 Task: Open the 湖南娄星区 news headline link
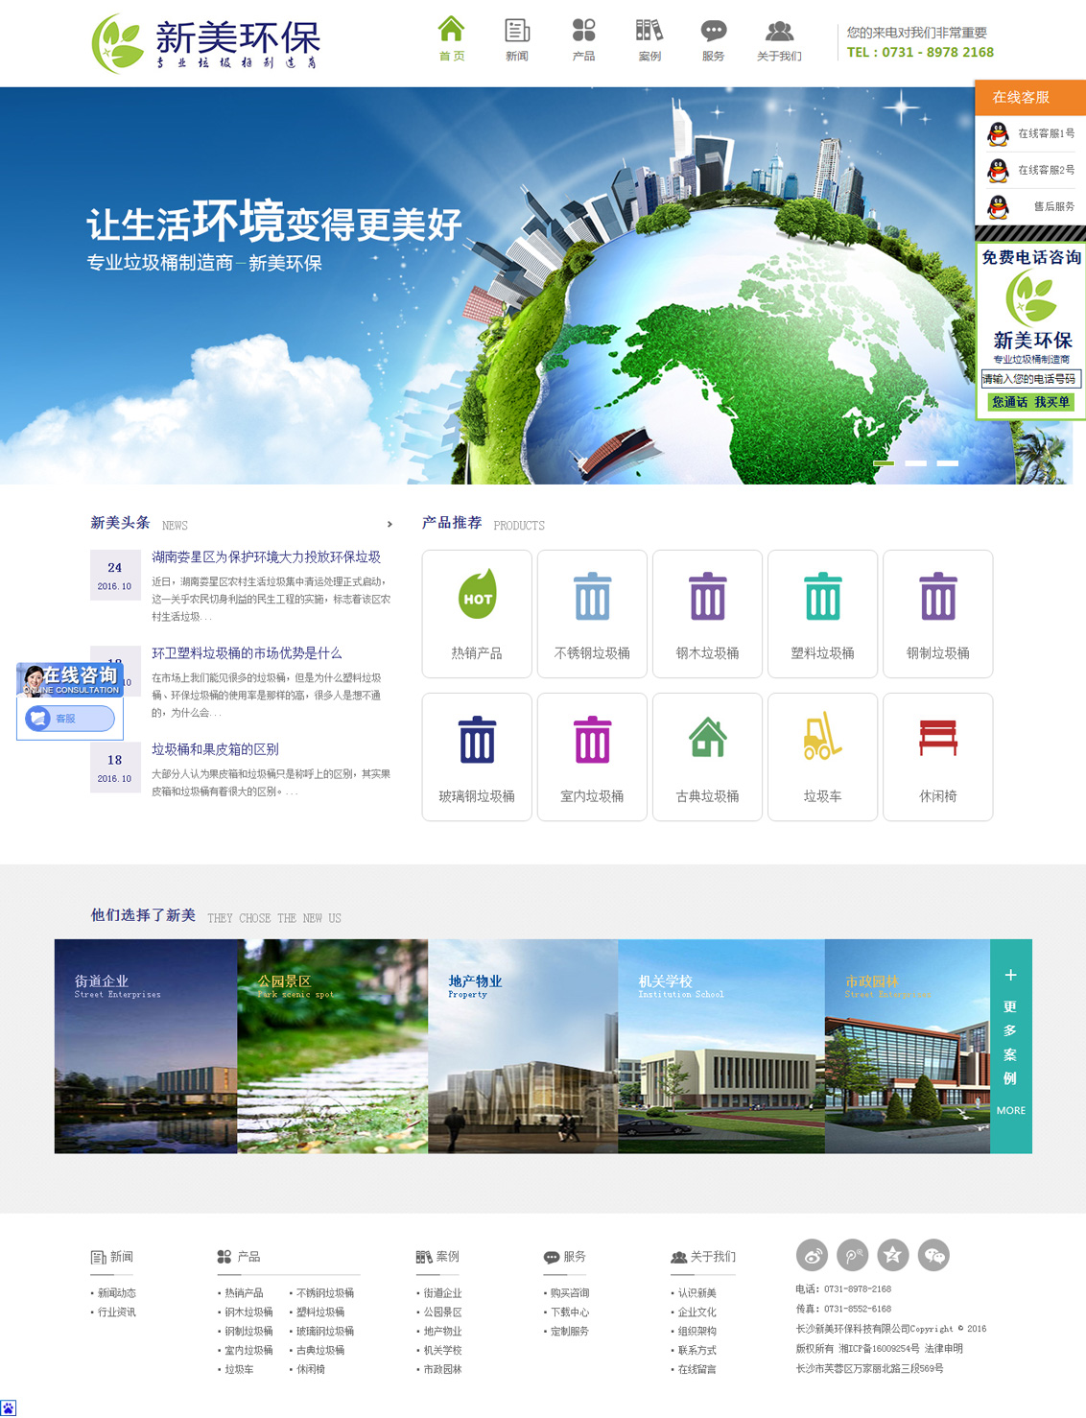pyautogui.click(x=266, y=557)
